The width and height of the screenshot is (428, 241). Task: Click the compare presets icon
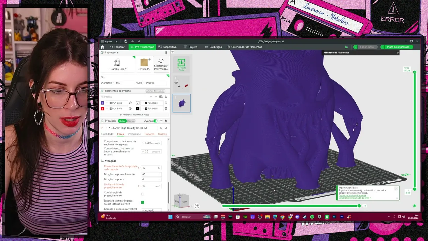tap(166, 121)
